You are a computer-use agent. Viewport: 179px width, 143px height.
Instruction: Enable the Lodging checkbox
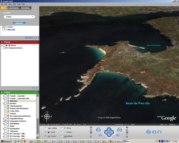pyautogui.click(x=46, y=128)
